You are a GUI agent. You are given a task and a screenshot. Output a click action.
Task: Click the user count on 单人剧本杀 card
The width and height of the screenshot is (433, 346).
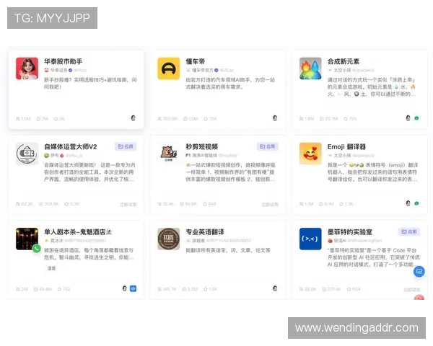[x=22, y=289]
